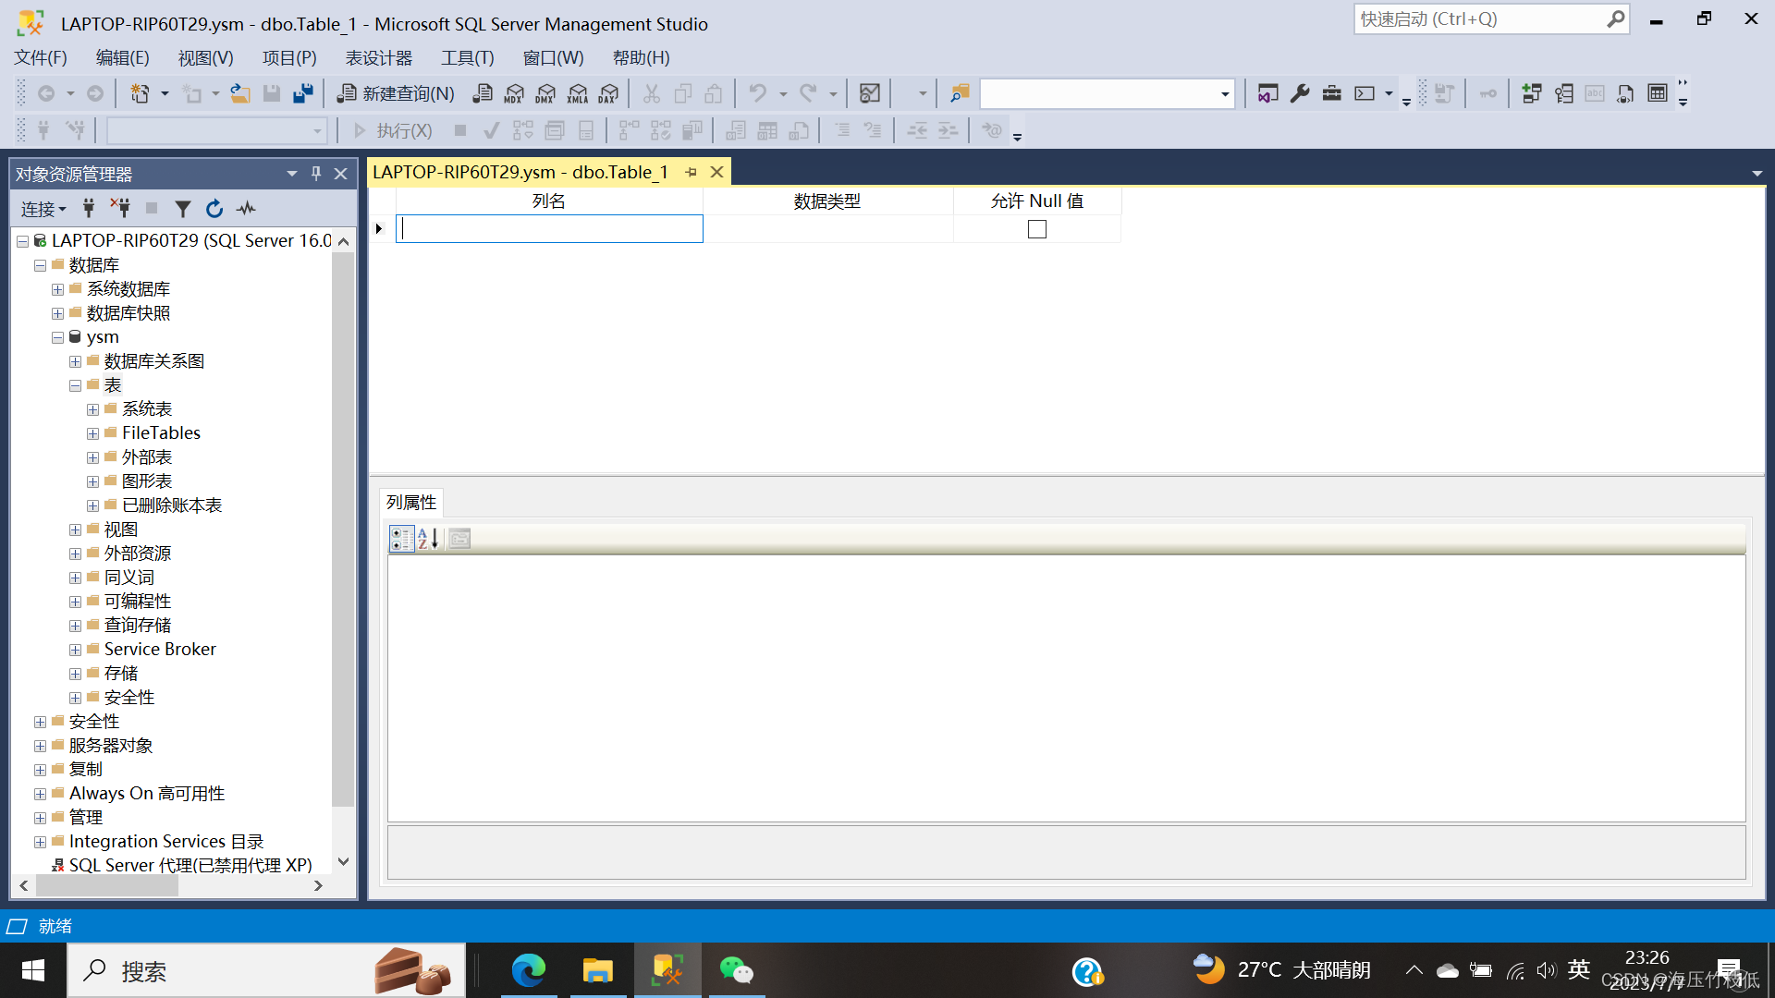
Task: Click the Relationships icon in table designer toolbar
Action: 1532,93
